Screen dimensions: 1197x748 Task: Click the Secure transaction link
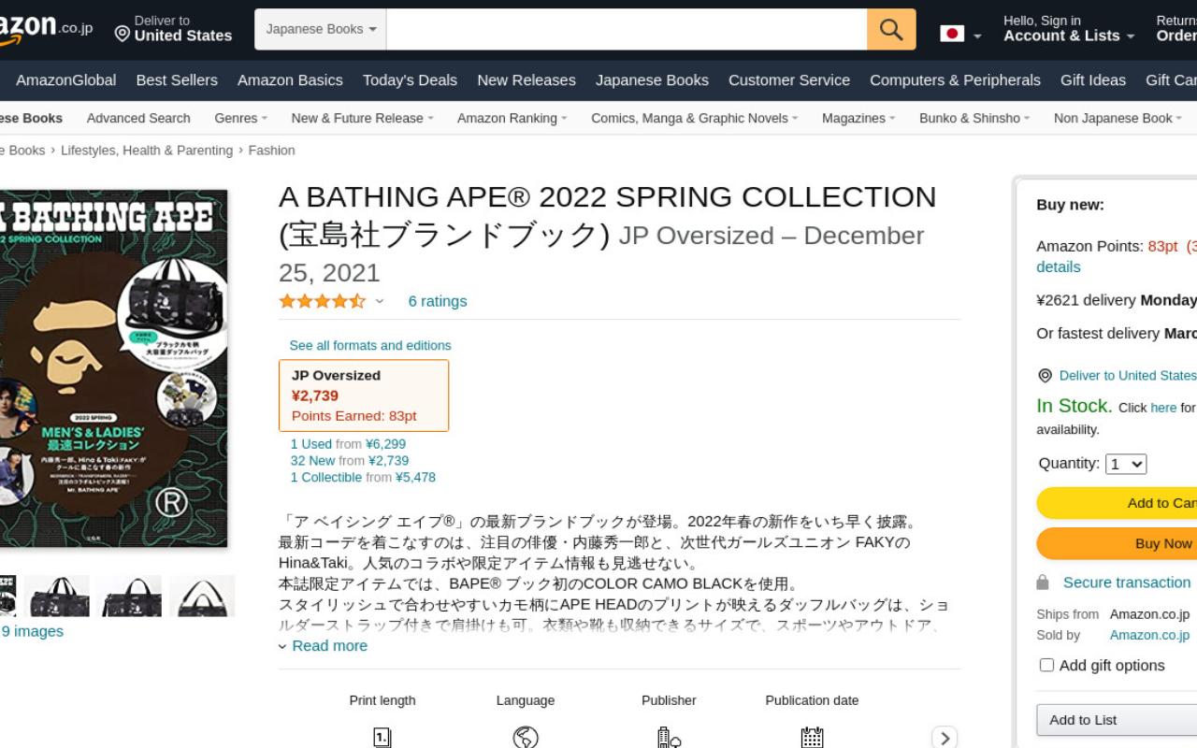click(x=1127, y=583)
